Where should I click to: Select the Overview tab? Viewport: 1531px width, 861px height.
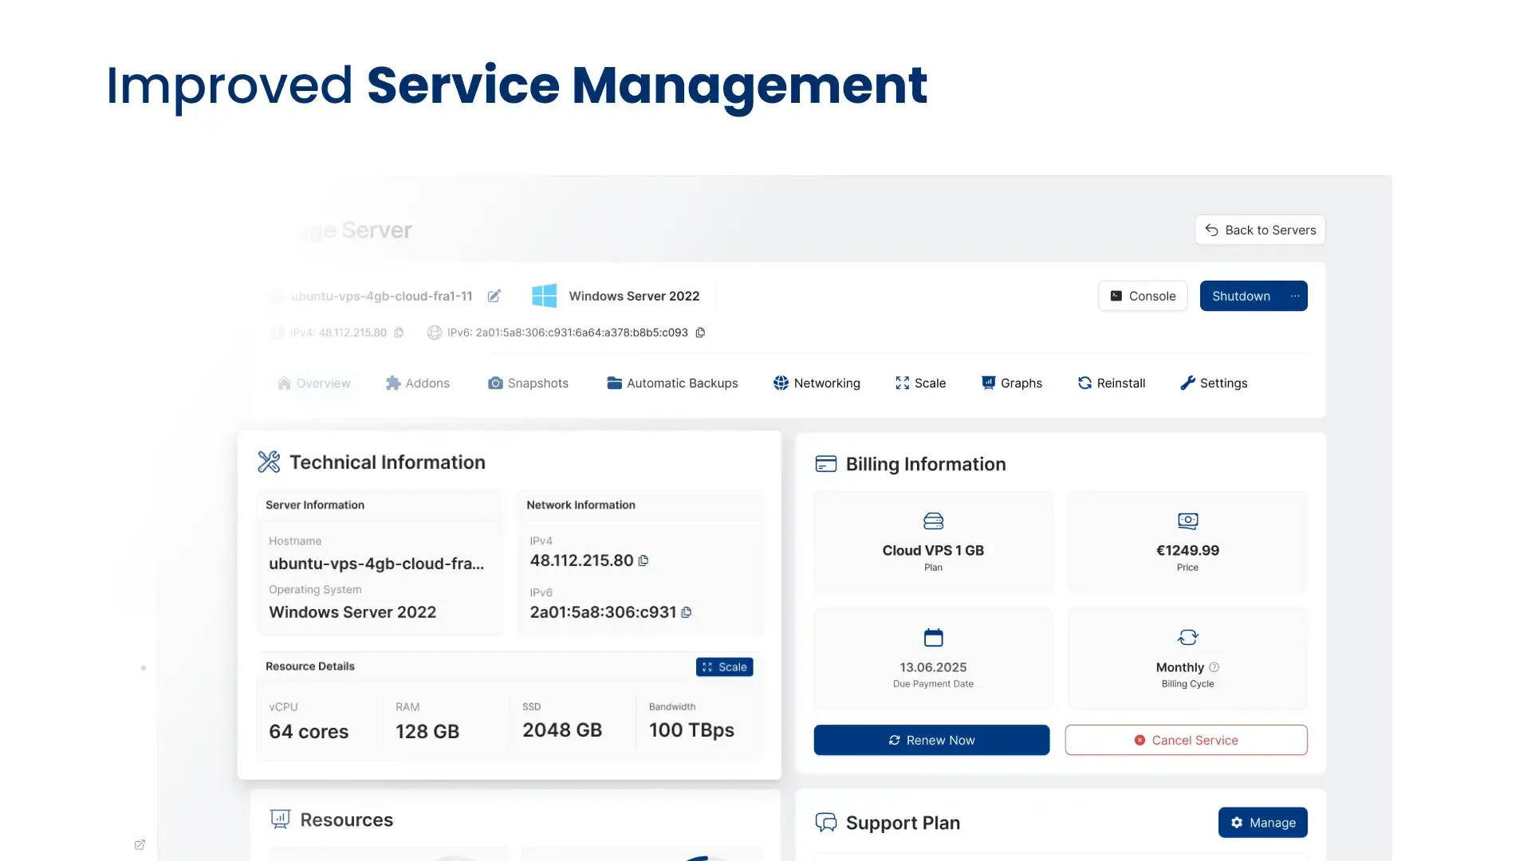(x=313, y=383)
